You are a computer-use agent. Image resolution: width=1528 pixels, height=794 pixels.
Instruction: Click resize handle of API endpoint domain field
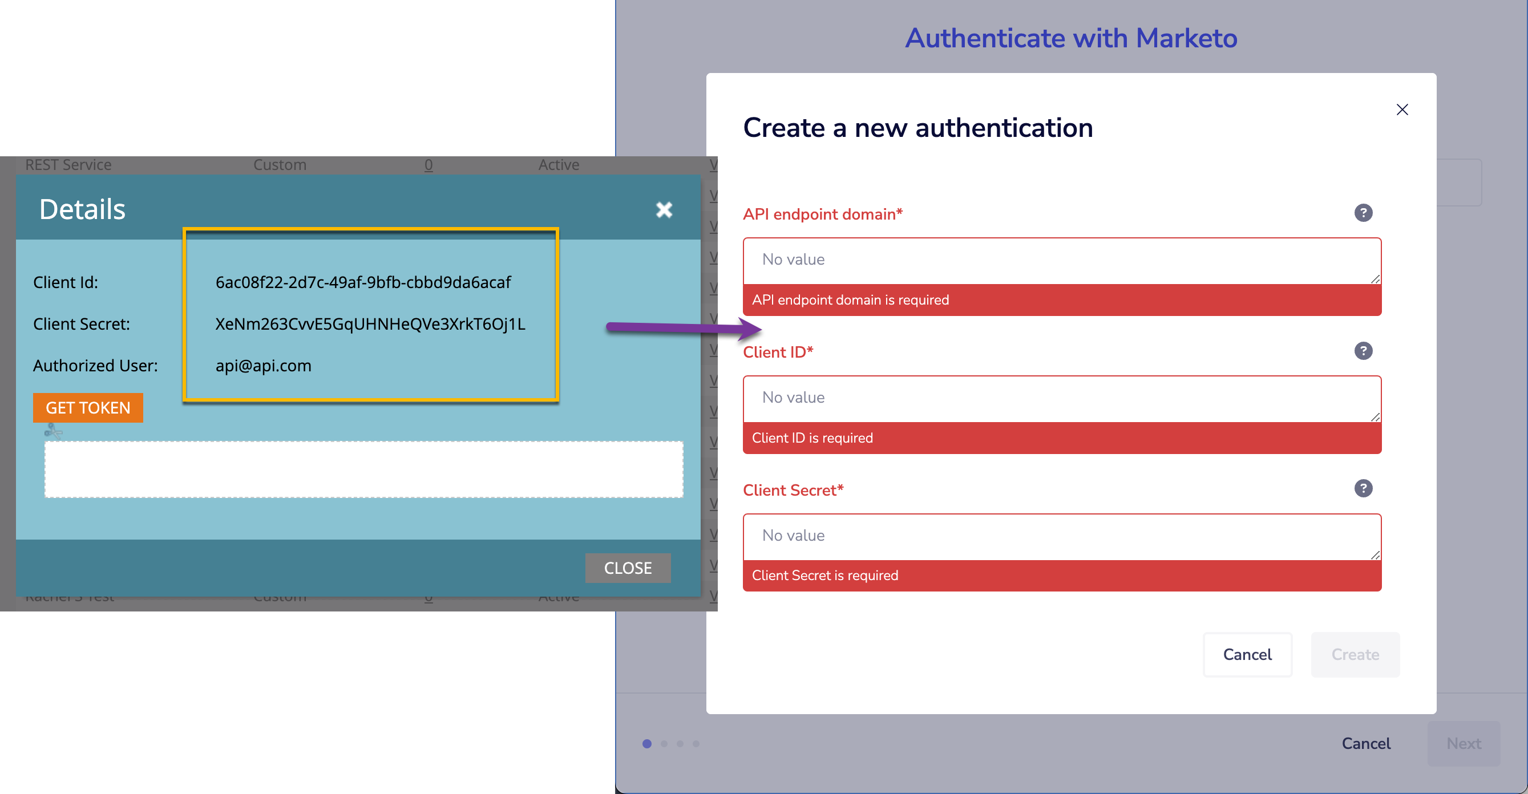click(x=1375, y=279)
